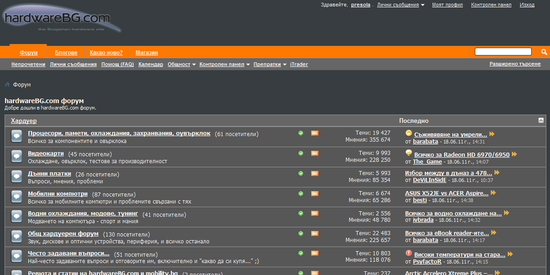Image resolution: width=550 pixels, height=275 pixels.
Task: Click the search magnifier icon
Action: (544, 52)
